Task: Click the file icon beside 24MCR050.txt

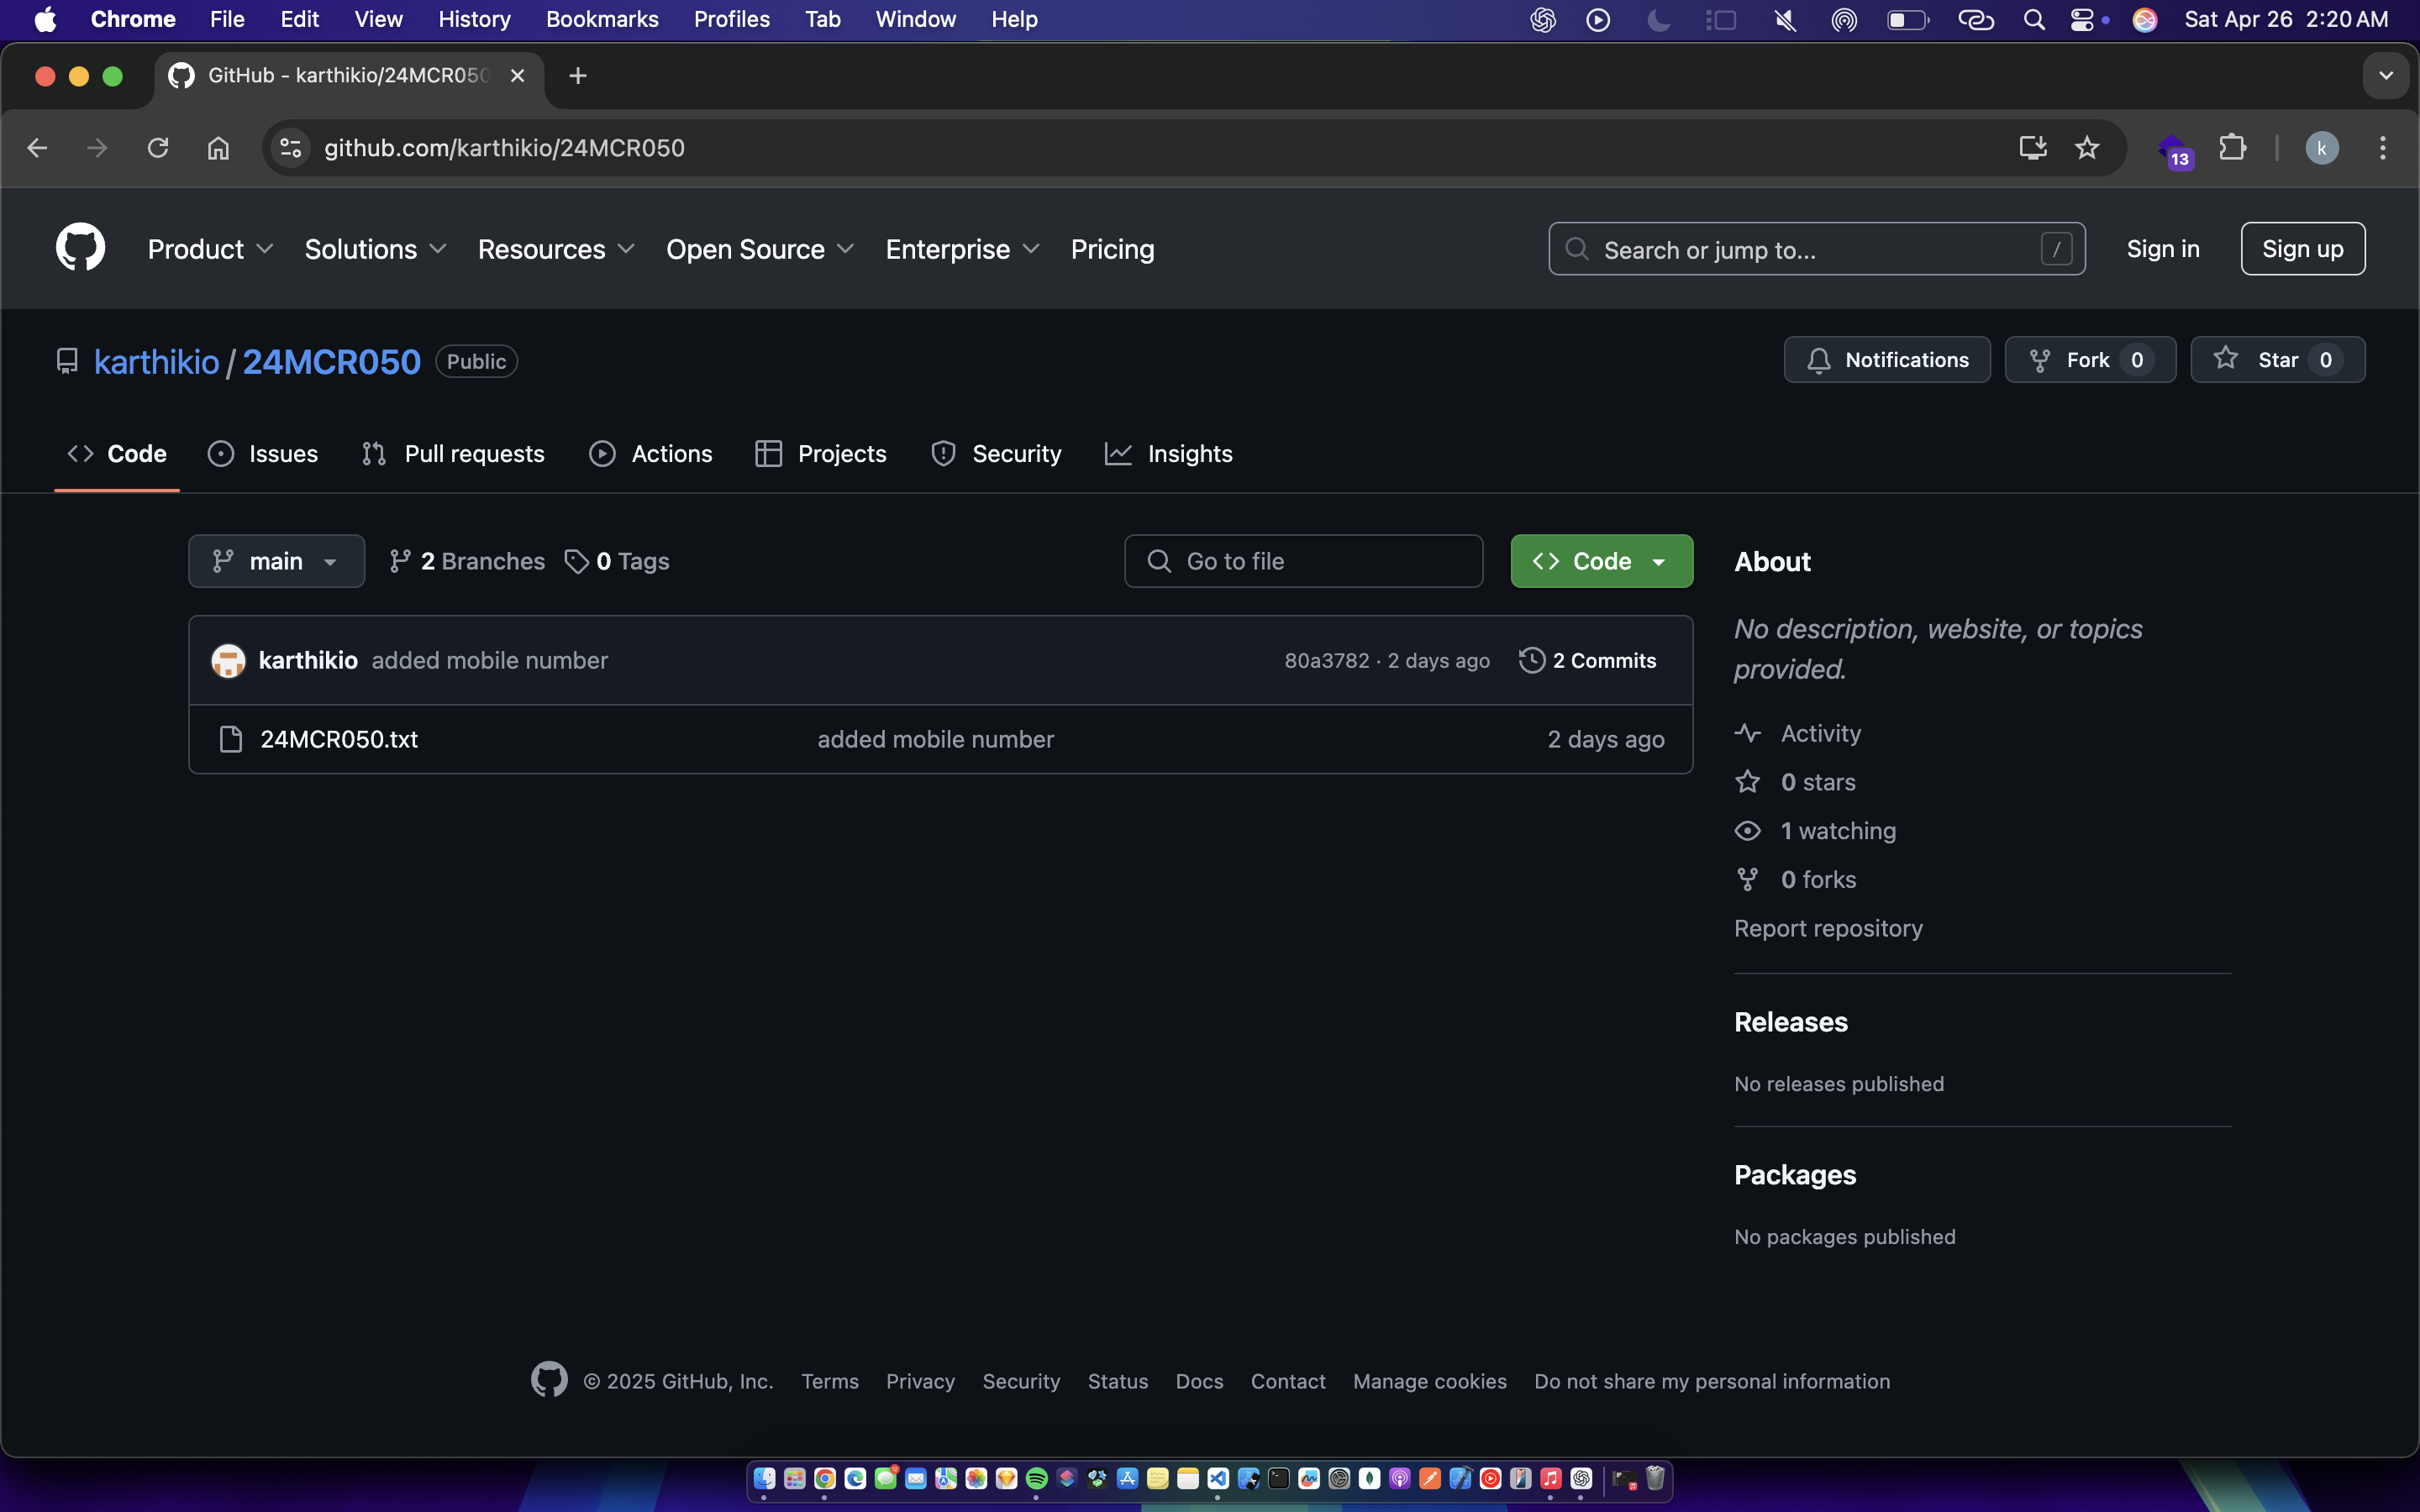Action: click(231, 739)
